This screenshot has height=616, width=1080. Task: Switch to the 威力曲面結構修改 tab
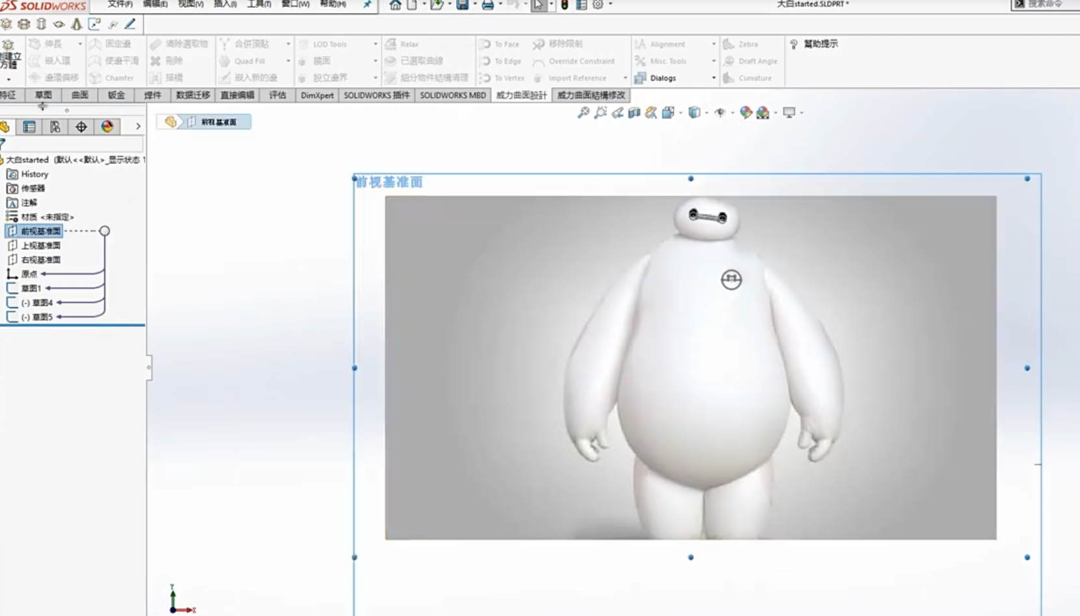[591, 95]
